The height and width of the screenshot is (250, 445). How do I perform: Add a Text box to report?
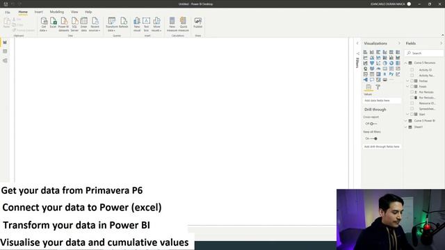(x=146, y=25)
